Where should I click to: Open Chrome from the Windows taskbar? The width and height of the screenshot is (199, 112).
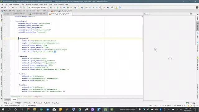28,110
